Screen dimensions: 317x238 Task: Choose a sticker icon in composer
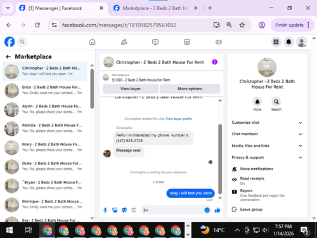click(124, 210)
